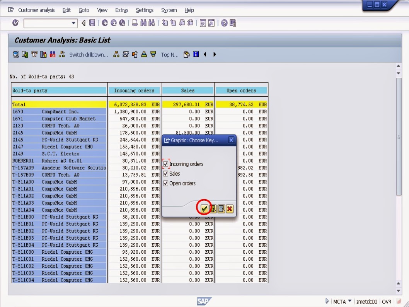Image resolution: width=409 pixels, height=307 pixels.
Task: Click the Cancel icon in the standard toolbar
Action: 122,23
